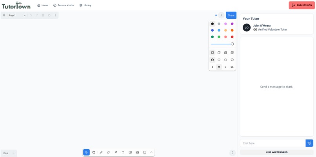Click the collaborator count badge 2

[x=221, y=15]
